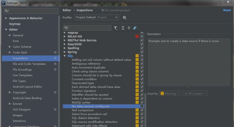Toggle the Spelling inspections checkbox

coord(142,48)
